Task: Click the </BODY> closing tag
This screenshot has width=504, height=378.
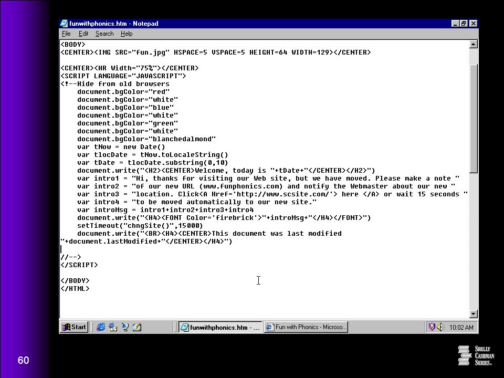Action: click(x=75, y=280)
